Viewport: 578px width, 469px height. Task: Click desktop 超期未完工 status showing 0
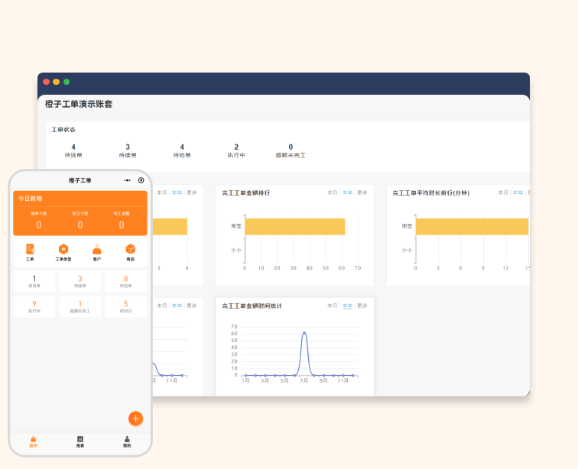pyautogui.click(x=291, y=150)
